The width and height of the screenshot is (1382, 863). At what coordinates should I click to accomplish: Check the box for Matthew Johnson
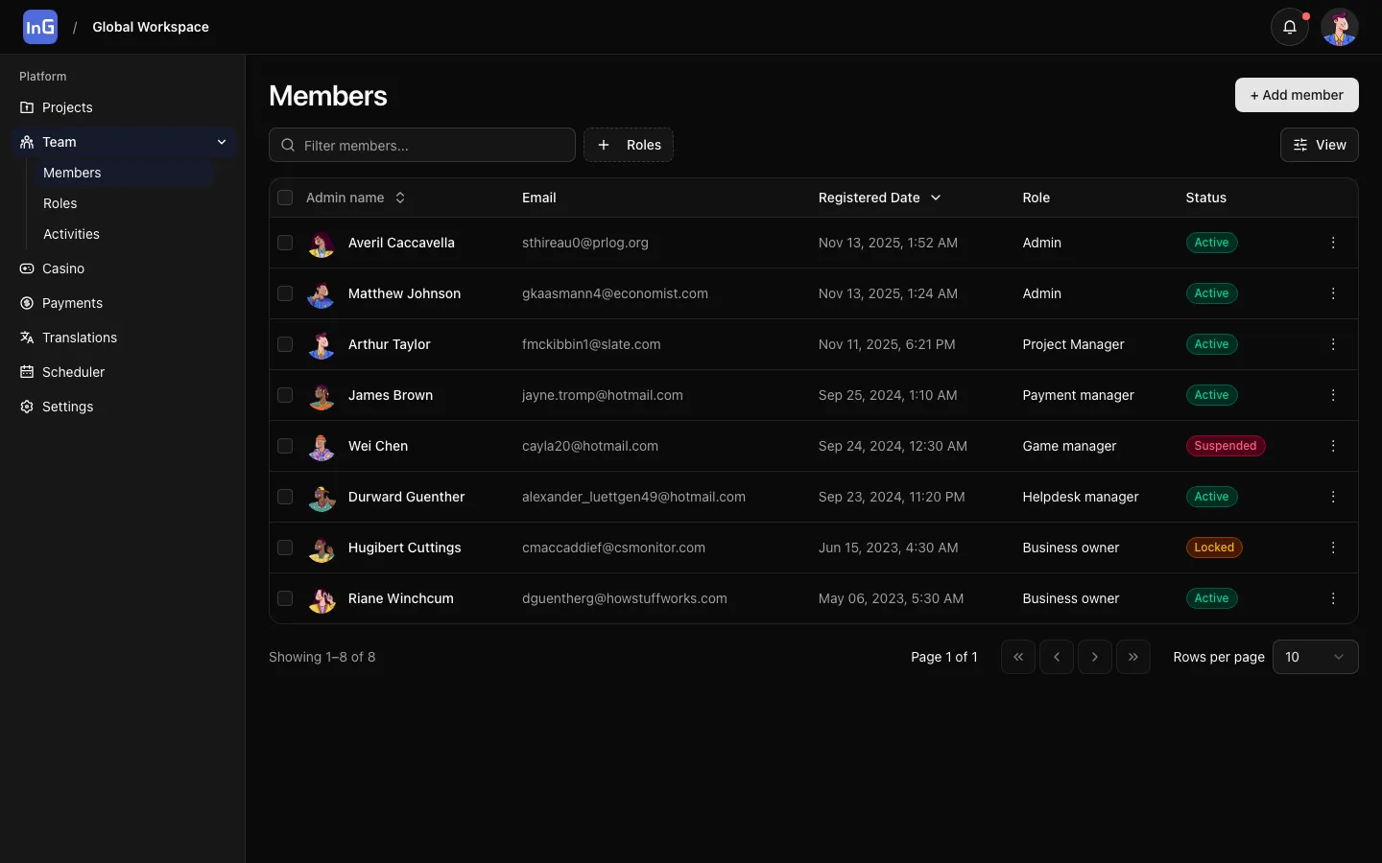pos(285,293)
